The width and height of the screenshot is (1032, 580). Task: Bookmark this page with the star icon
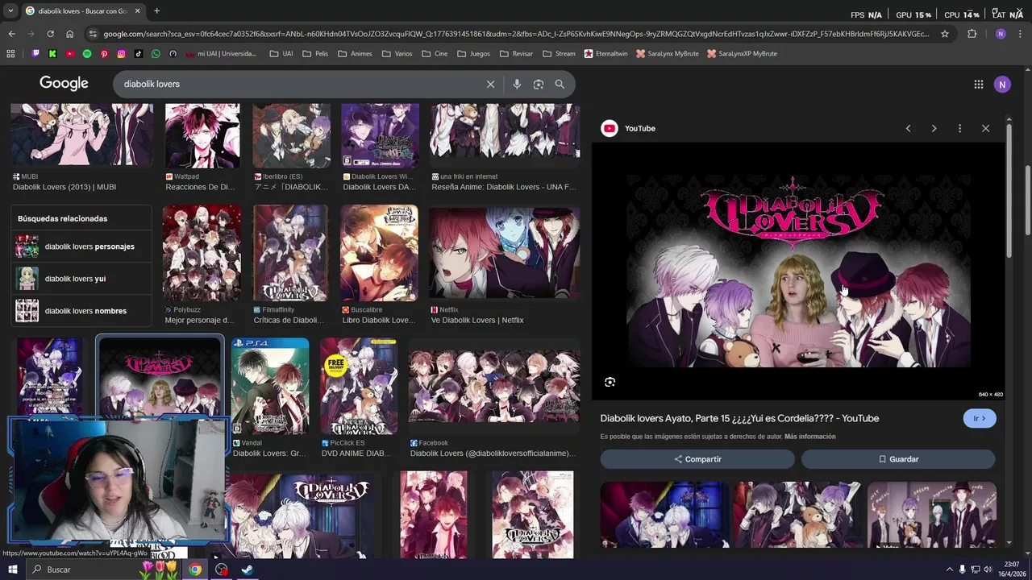pyautogui.click(x=945, y=34)
